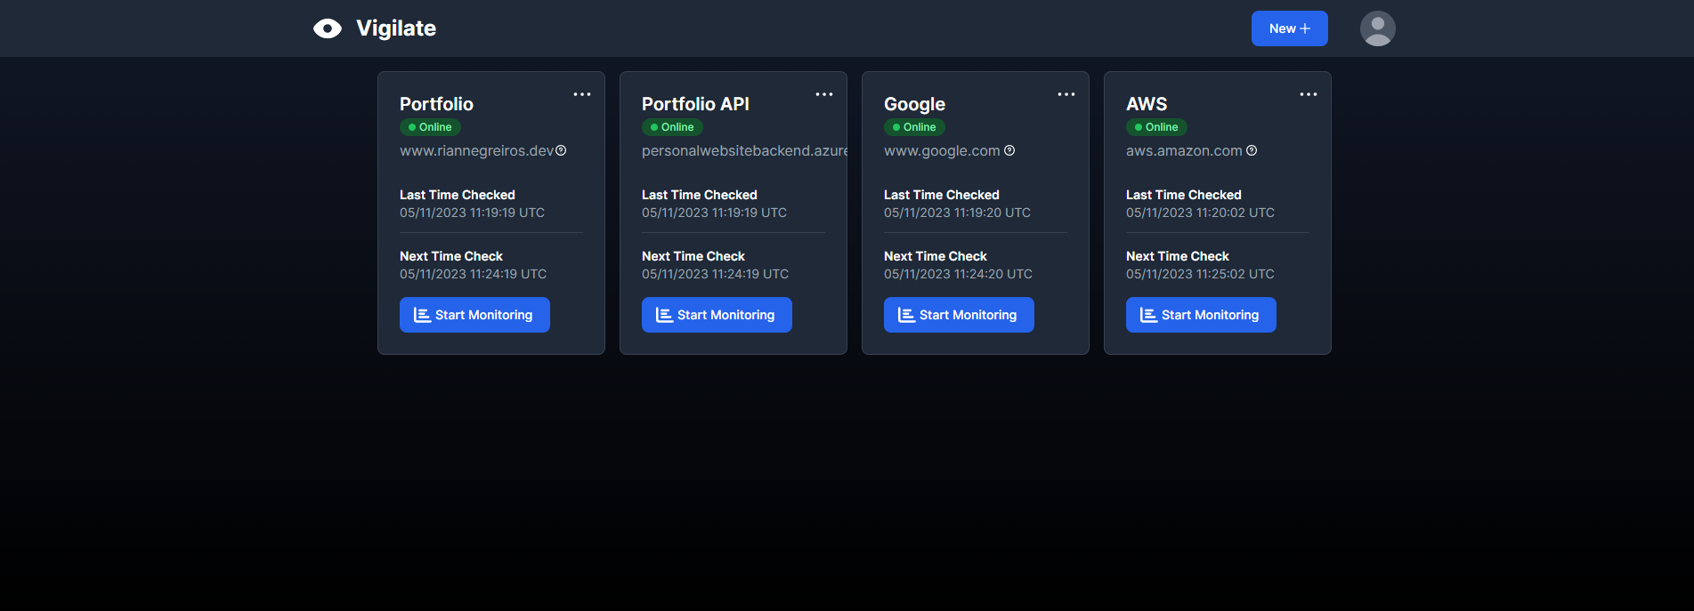Click the 05/11/2023 11:20:02 UTC timestamp

tap(1200, 213)
